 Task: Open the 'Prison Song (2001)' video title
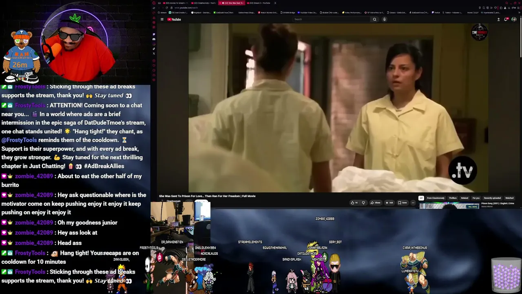(x=498, y=203)
